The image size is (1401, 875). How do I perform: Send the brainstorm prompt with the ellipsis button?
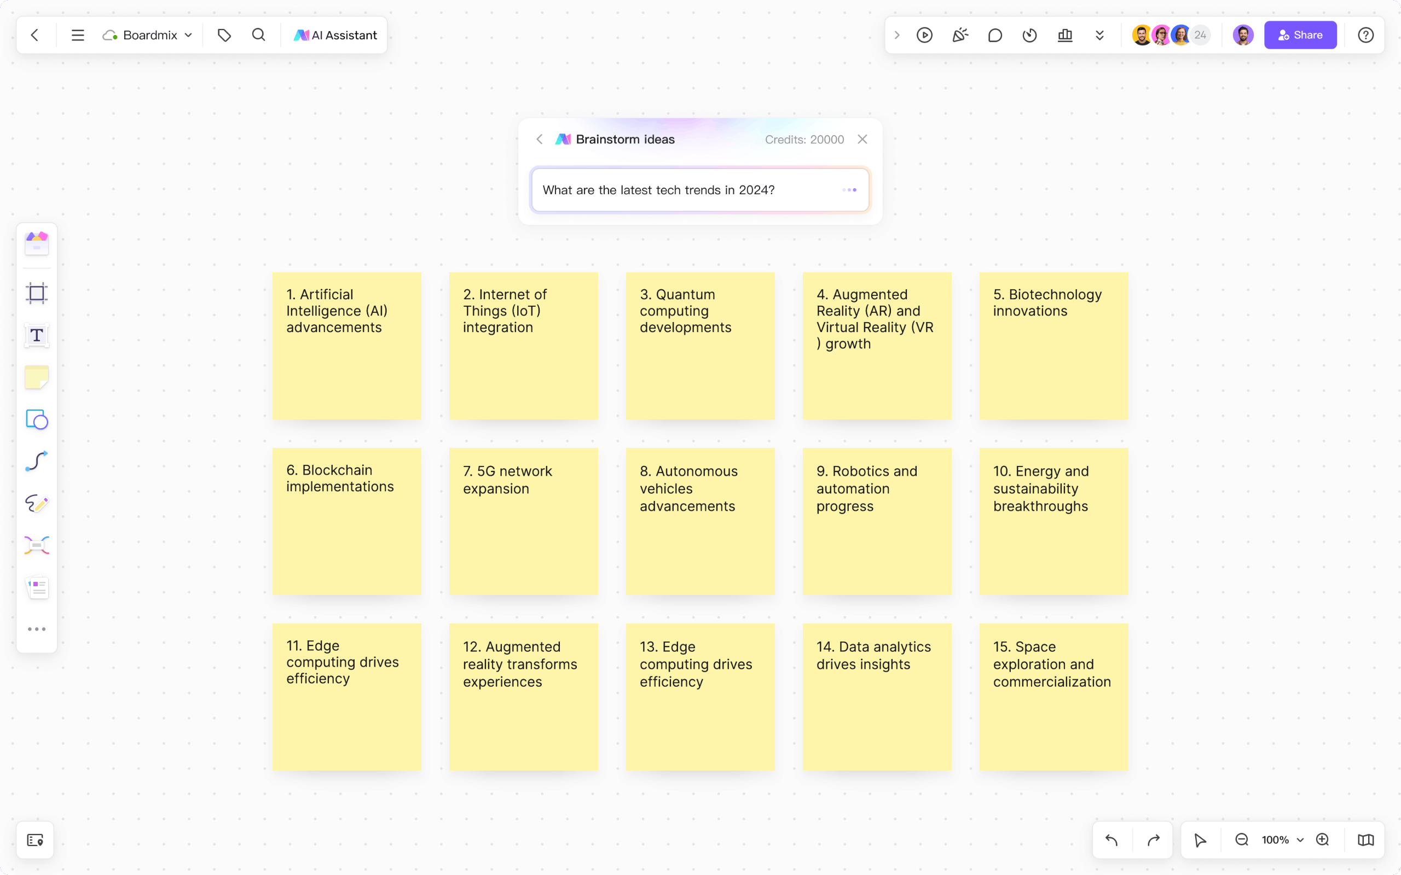(849, 189)
